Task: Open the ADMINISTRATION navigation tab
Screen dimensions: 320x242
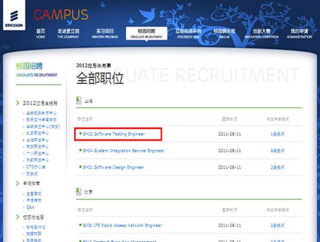Action: point(299,33)
